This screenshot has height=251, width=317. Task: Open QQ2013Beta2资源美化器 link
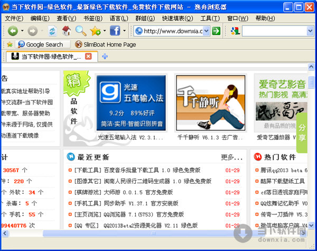[151, 226]
